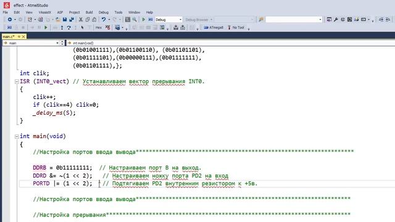
Task: Click the Step Over icon
Action: pos(69,27)
